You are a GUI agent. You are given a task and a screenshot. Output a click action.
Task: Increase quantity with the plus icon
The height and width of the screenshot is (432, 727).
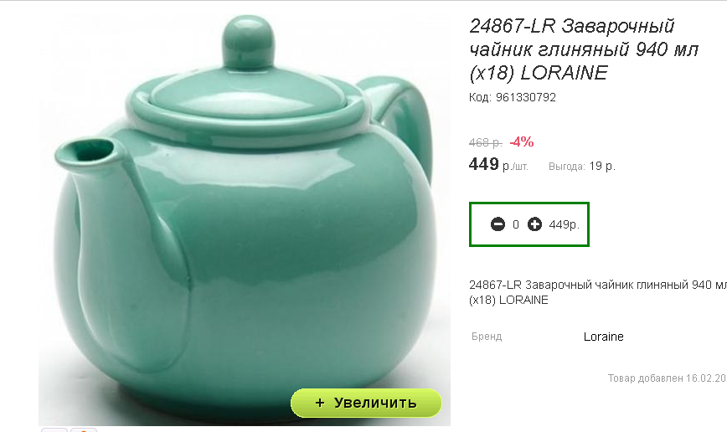click(534, 224)
